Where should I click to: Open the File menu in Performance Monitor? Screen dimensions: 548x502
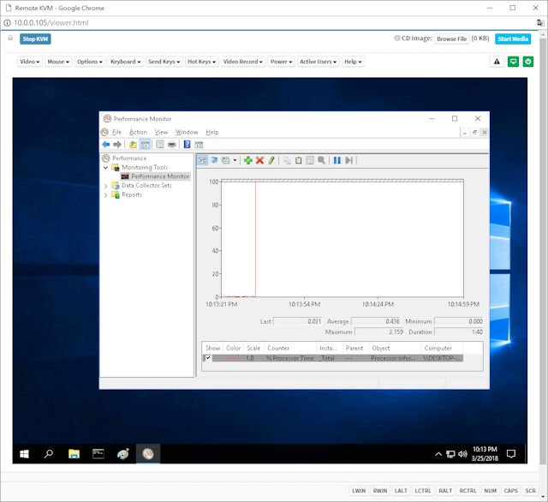click(x=116, y=132)
